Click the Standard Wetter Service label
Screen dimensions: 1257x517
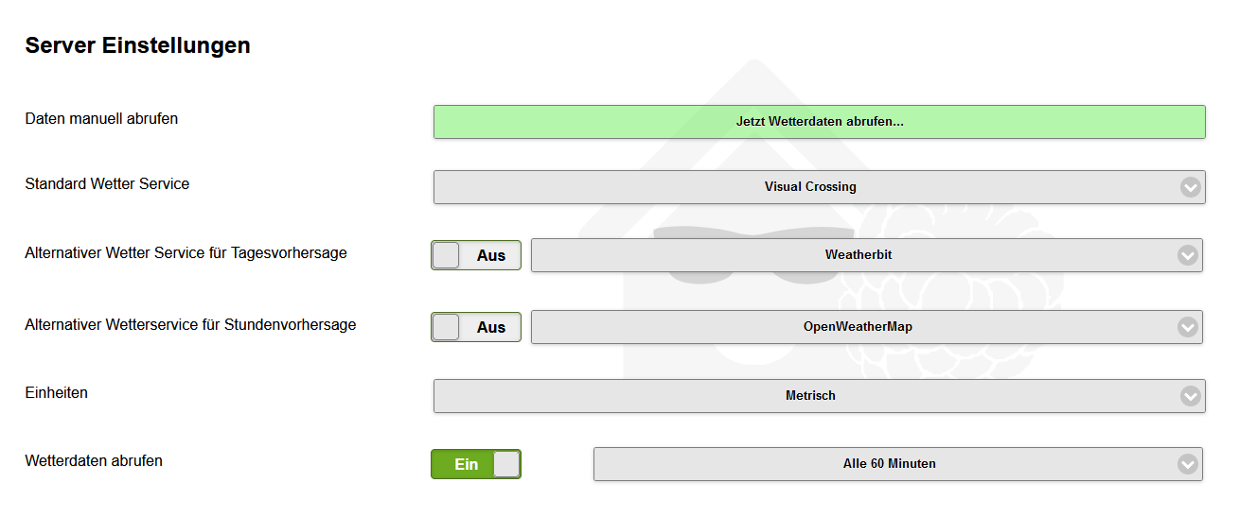pyautogui.click(x=107, y=184)
